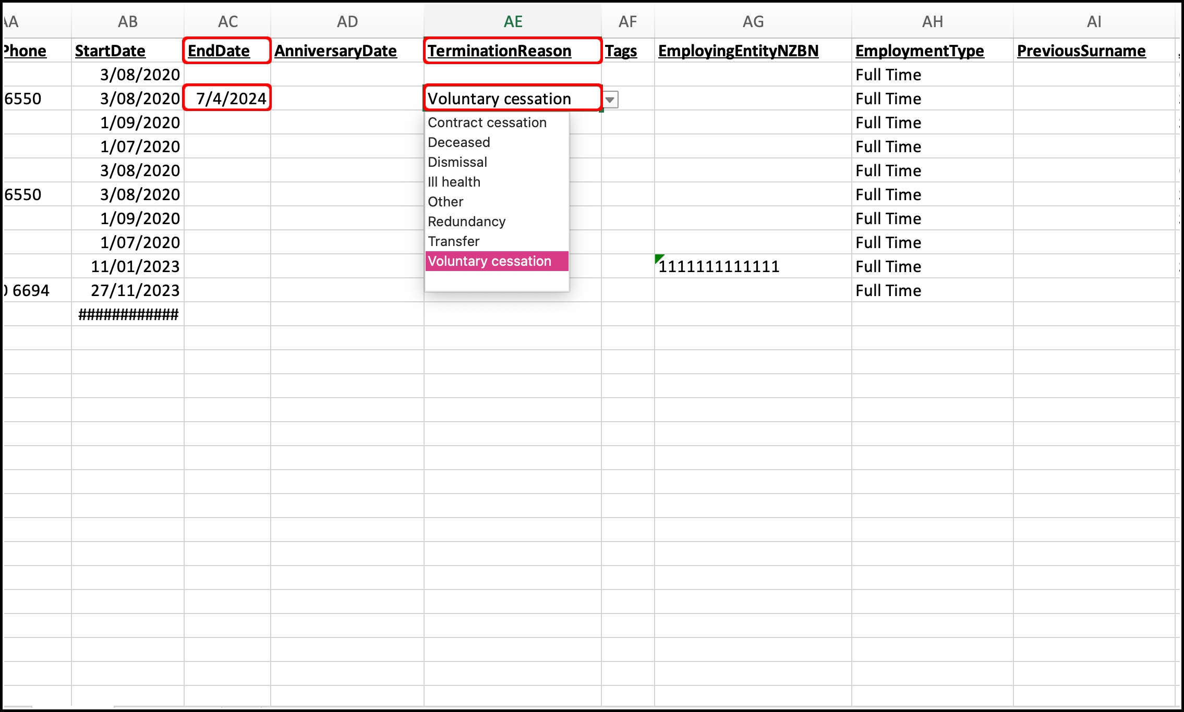
Task: Select Ill health option
Action: 454,182
